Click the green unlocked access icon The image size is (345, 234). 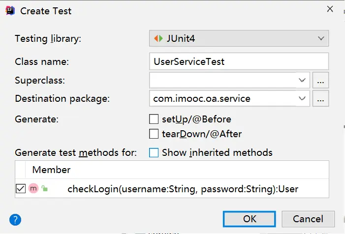(44, 188)
